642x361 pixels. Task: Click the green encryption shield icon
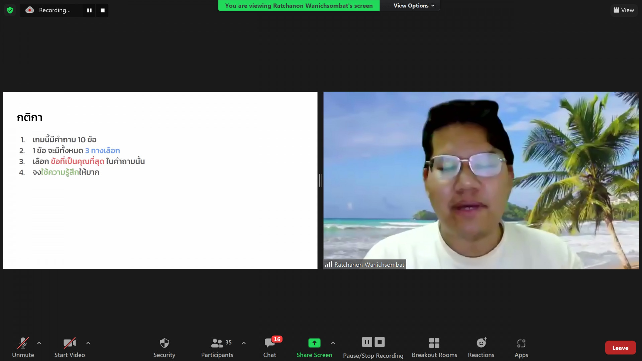[x=10, y=10]
